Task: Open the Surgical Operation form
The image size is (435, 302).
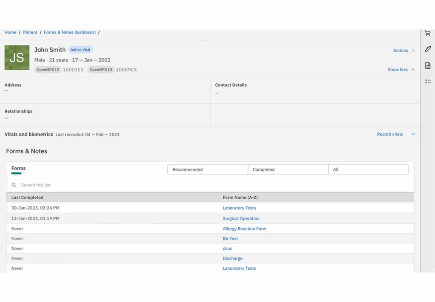Action: click(x=241, y=218)
